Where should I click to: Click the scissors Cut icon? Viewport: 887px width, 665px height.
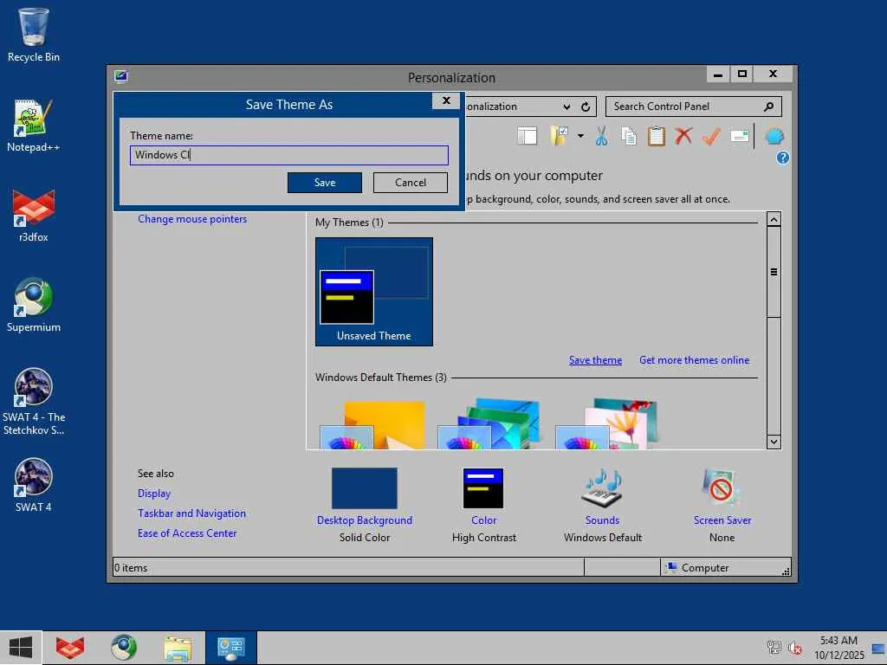(601, 136)
